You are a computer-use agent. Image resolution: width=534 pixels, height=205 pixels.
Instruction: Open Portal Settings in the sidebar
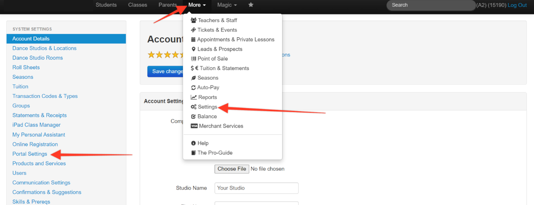30,154
